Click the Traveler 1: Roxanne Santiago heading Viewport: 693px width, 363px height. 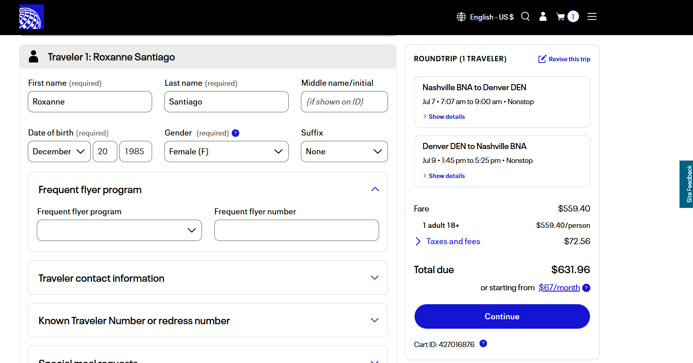111,57
